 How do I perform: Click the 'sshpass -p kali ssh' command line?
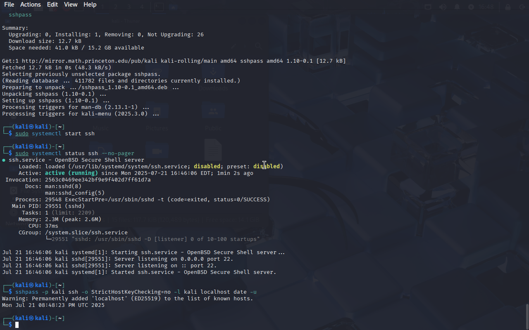(136, 292)
